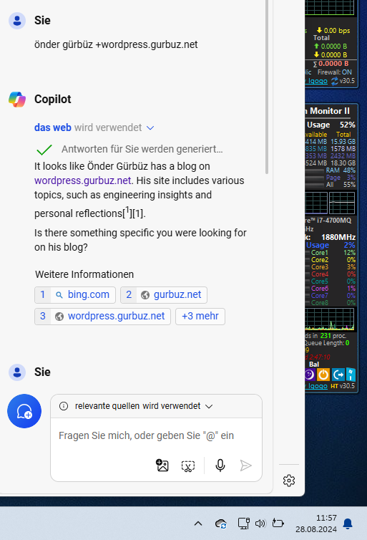
Task: Click the battery icon in the taskbar
Action: pyautogui.click(x=278, y=523)
